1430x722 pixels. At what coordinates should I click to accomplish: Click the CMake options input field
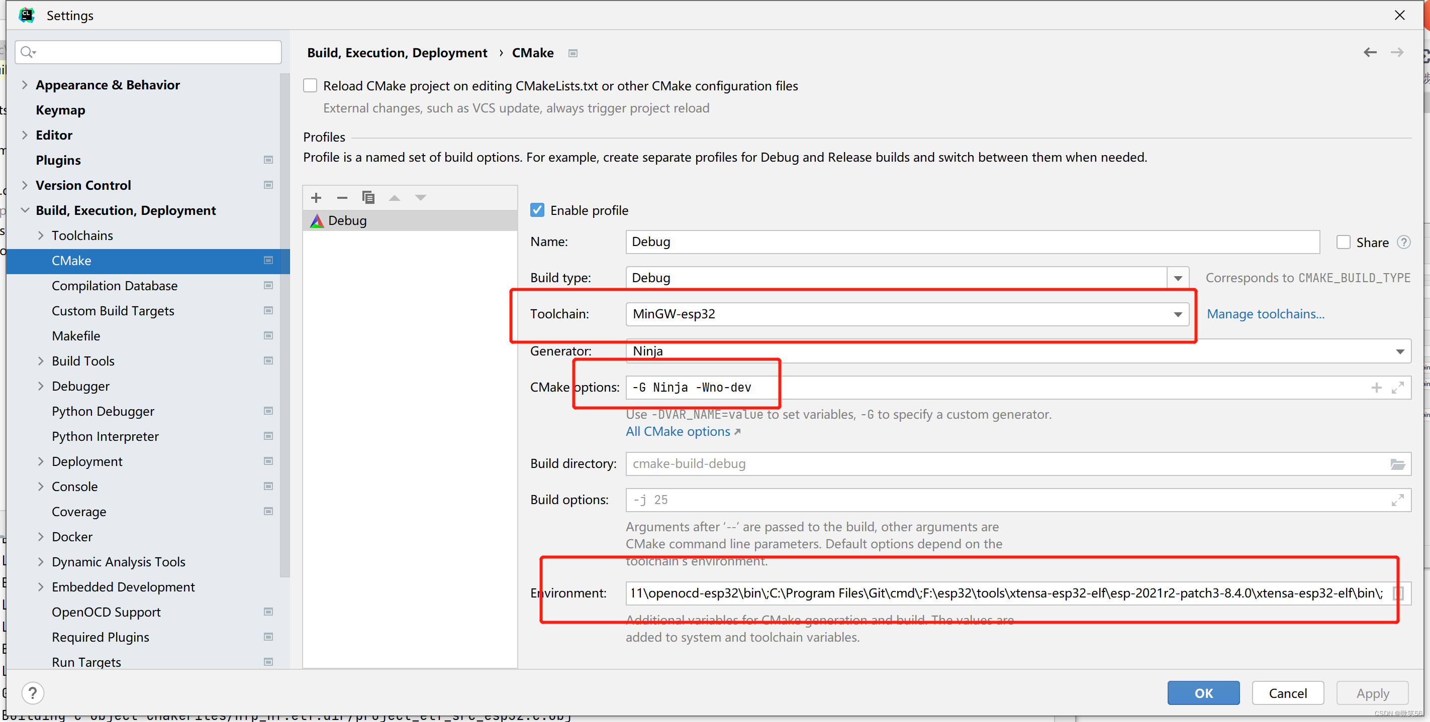click(1018, 388)
